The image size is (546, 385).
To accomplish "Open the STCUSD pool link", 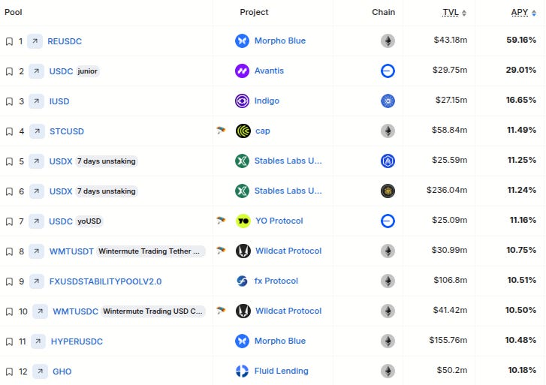I will pyautogui.click(x=67, y=131).
